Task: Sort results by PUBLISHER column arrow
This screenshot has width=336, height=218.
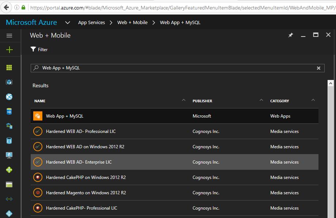Action: pyautogui.click(x=261, y=100)
